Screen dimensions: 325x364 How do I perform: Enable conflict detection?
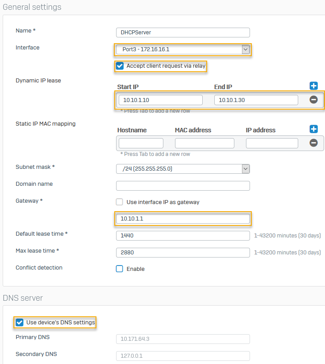119,269
